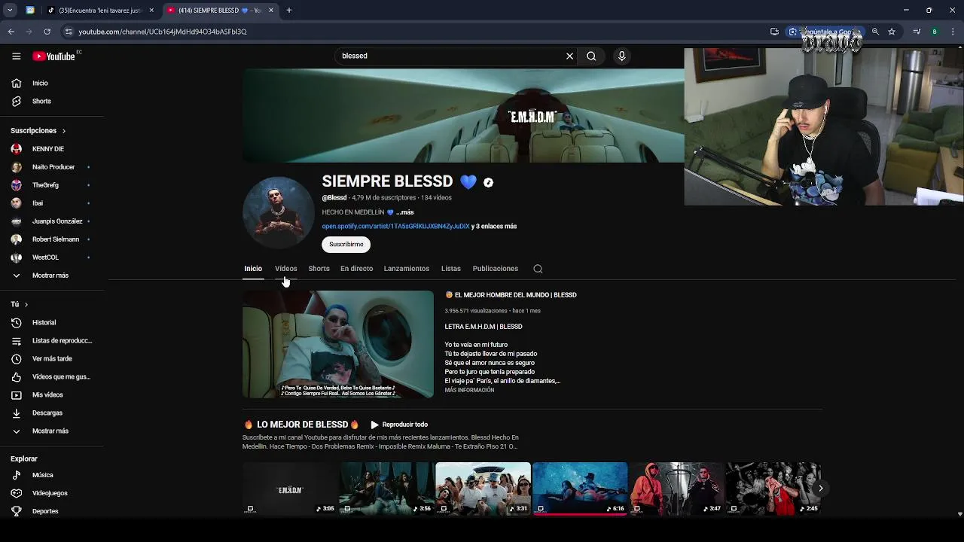
Task: Click the Blessd channel avatar
Action: pos(278,213)
